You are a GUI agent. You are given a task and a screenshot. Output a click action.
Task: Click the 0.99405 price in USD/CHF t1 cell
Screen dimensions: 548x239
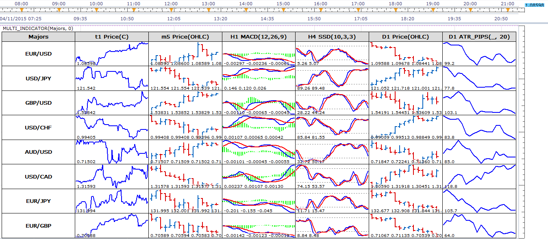click(x=86, y=137)
